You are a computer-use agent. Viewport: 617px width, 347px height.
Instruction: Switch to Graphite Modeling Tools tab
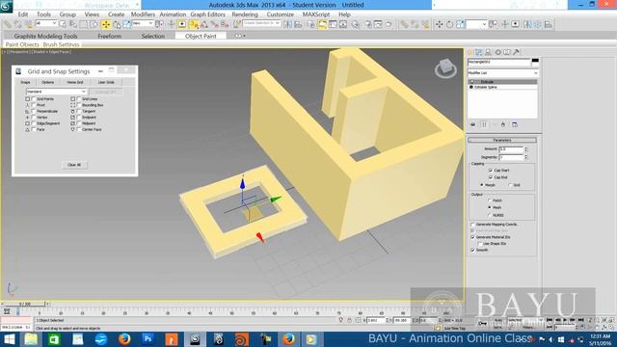(x=45, y=36)
